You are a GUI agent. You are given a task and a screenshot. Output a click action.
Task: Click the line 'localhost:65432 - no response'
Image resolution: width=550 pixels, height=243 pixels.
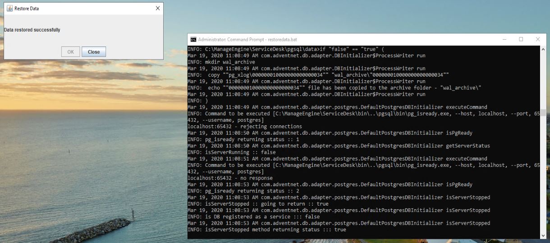click(230, 178)
